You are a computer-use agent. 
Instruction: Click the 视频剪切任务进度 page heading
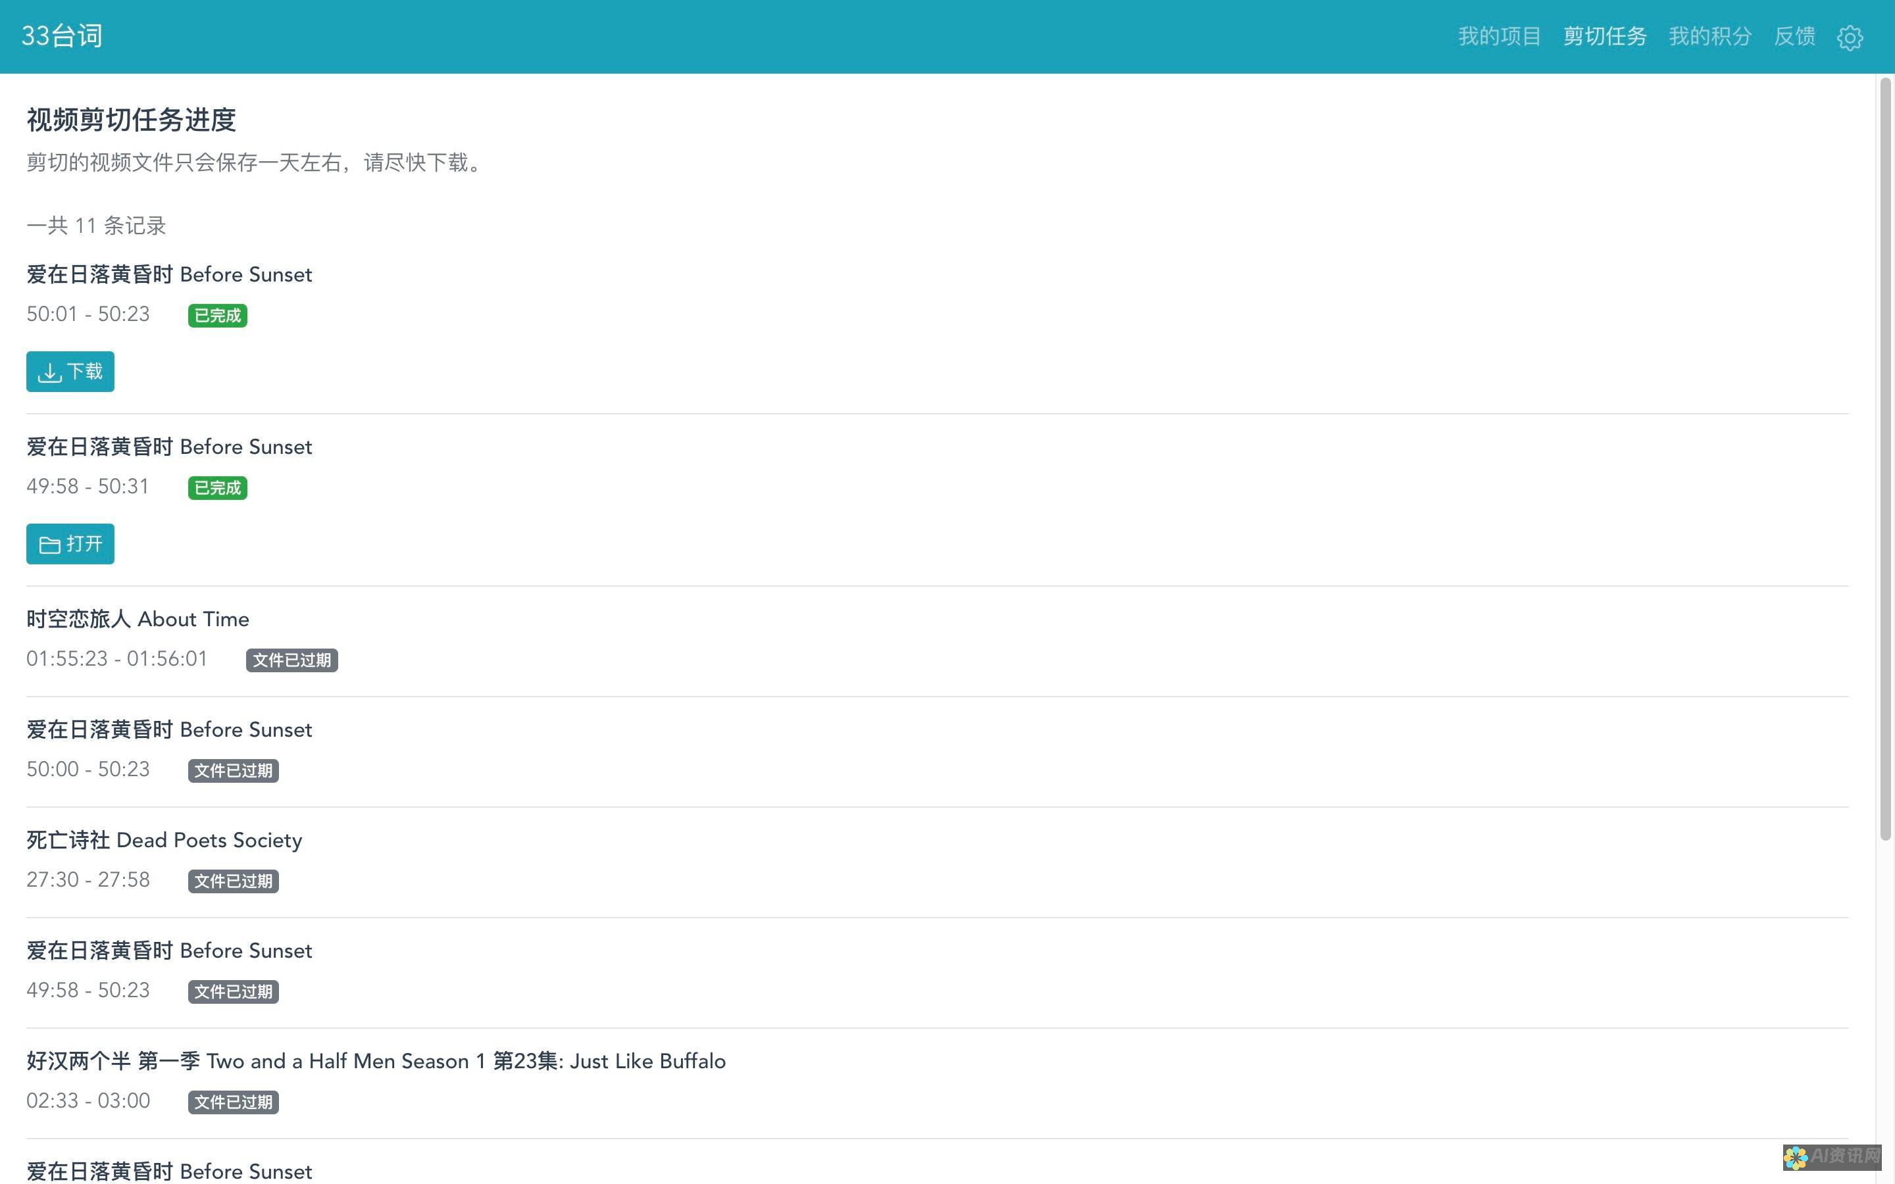pos(132,120)
